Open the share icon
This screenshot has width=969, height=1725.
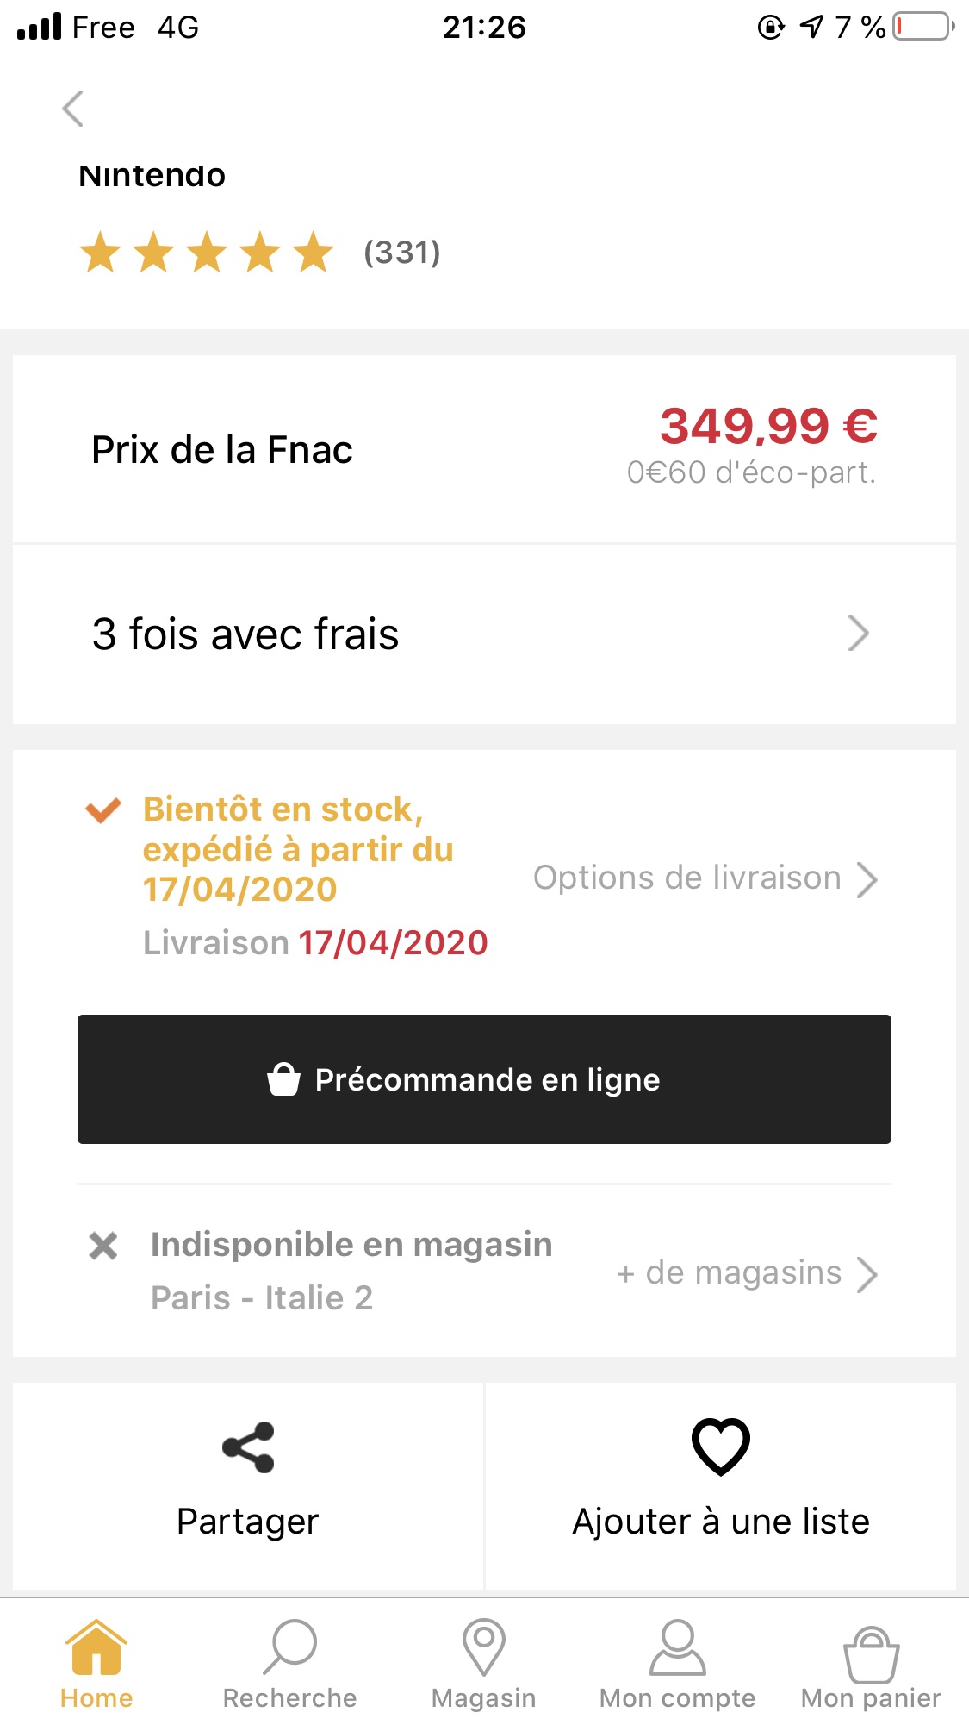248,1447
